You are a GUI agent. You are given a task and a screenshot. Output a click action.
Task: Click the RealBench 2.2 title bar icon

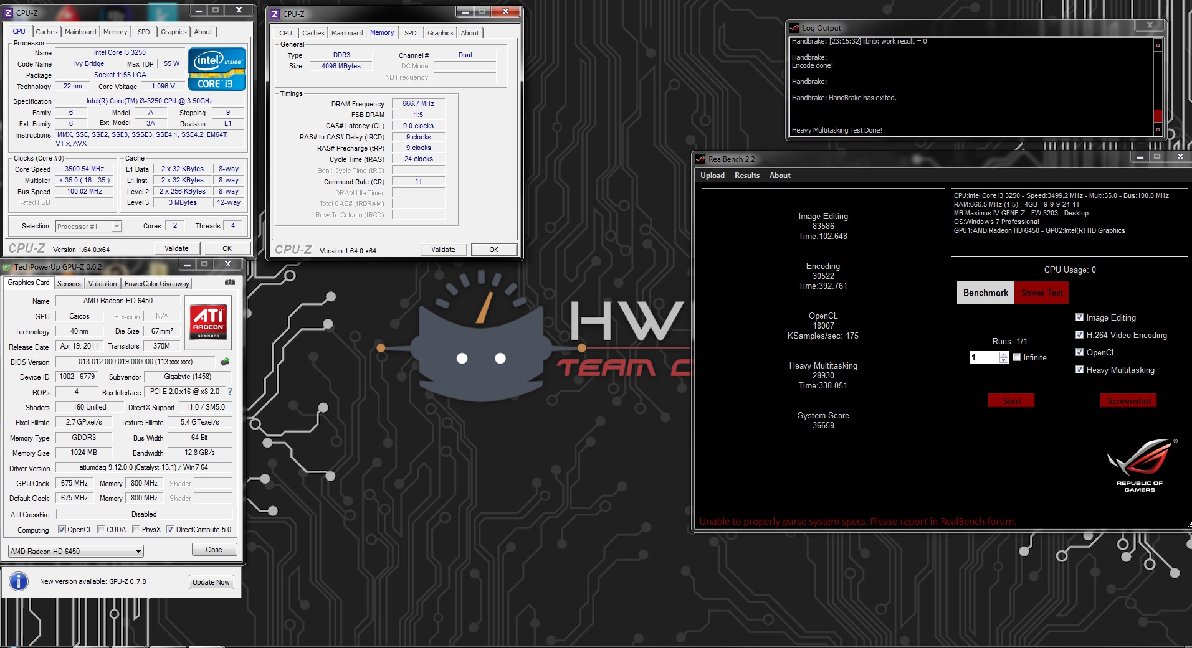tap(701, 159)
